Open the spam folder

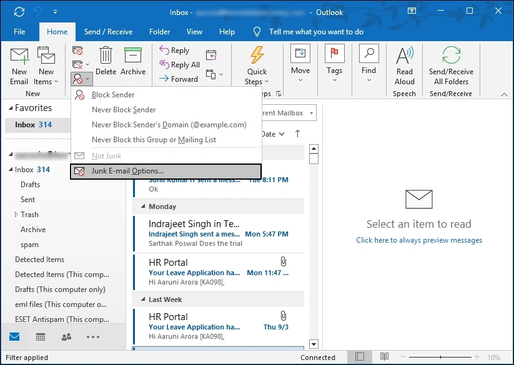point(29,245)
